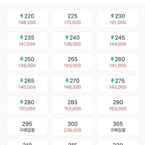The image size is (145, 145).
Task: Open 구매입찰 for size 295
Action: point(27,130)
